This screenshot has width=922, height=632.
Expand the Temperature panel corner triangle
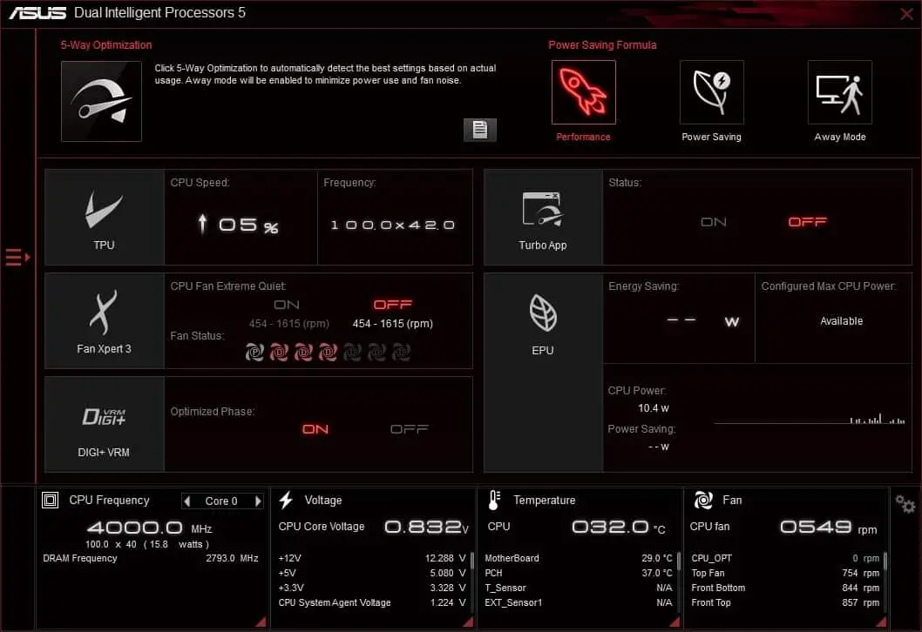click(675, 622)
